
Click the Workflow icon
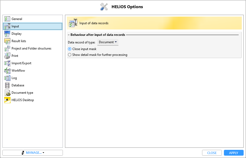7,71
